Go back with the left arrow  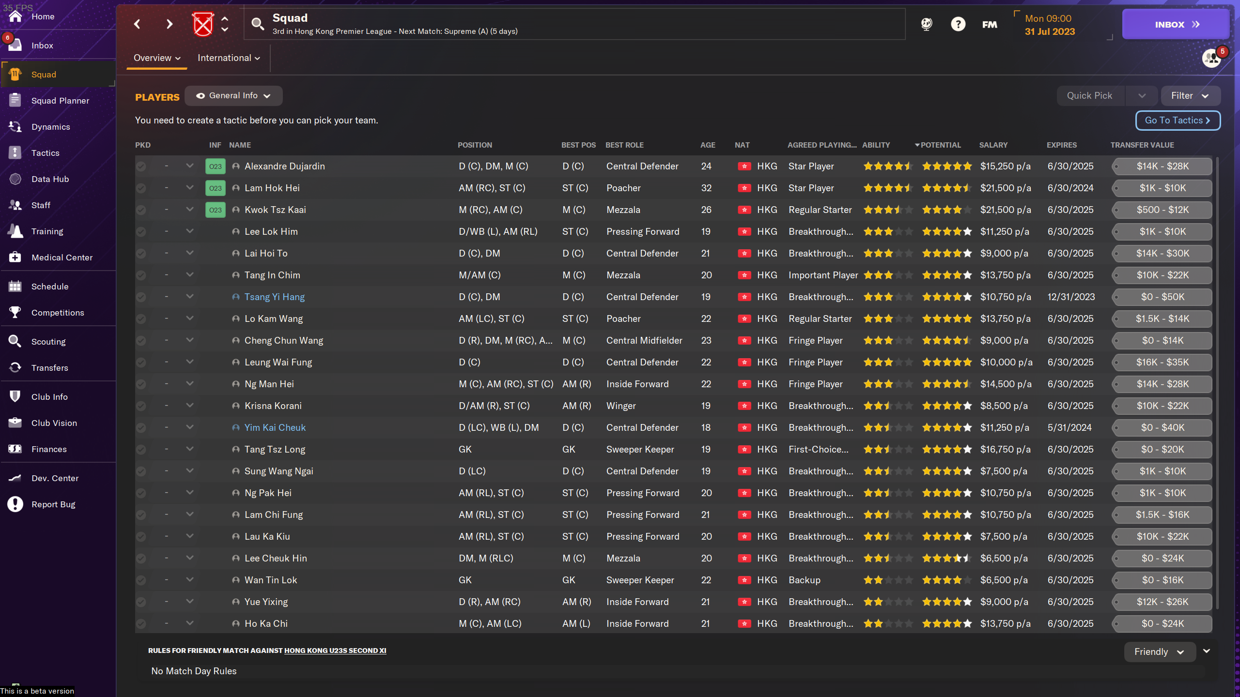(x=138, y=24)
